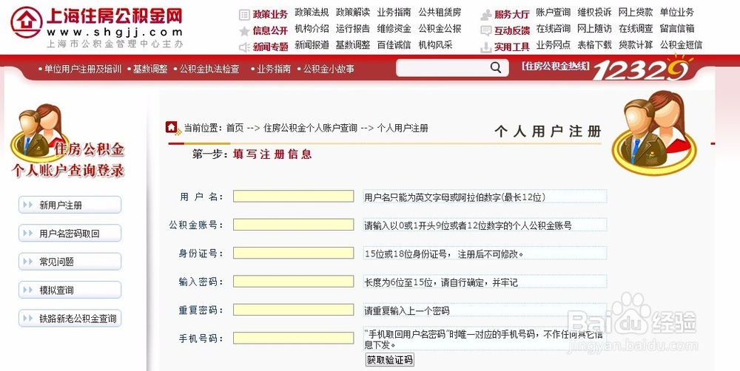Focus the 公积金账号 input field

pyautogui.click(x=293, y=225)
